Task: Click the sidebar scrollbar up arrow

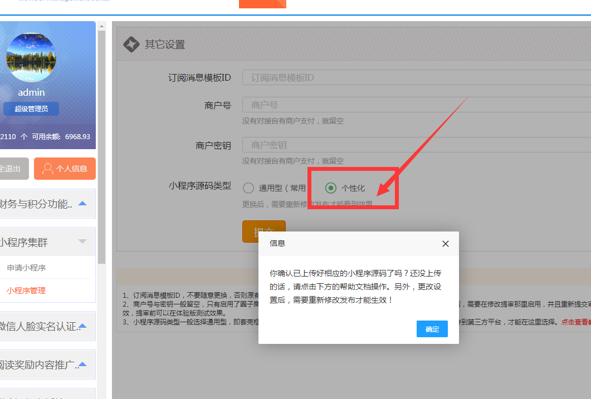Action: 101,26
